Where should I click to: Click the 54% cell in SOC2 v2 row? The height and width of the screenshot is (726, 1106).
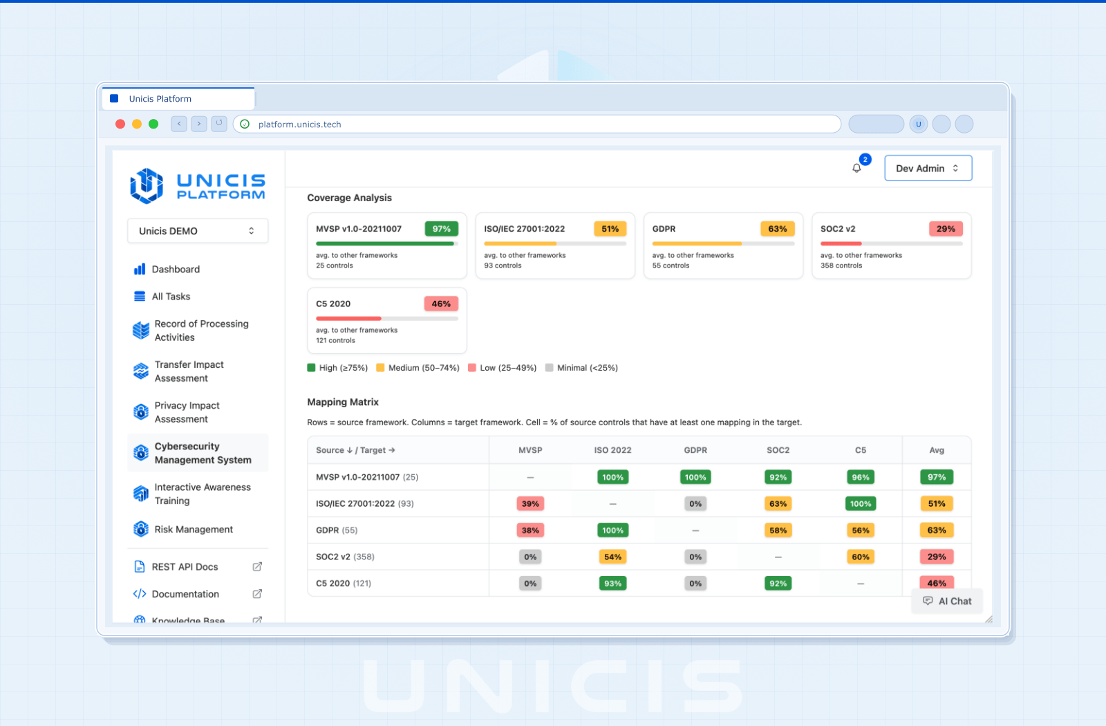click(x=613, y=557)
